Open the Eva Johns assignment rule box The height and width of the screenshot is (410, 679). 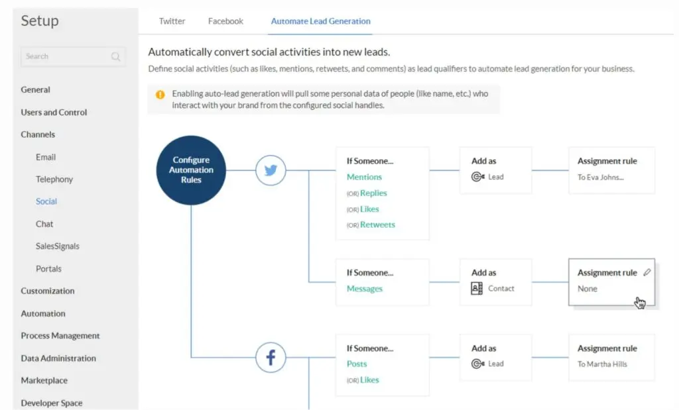coord(611,170)
